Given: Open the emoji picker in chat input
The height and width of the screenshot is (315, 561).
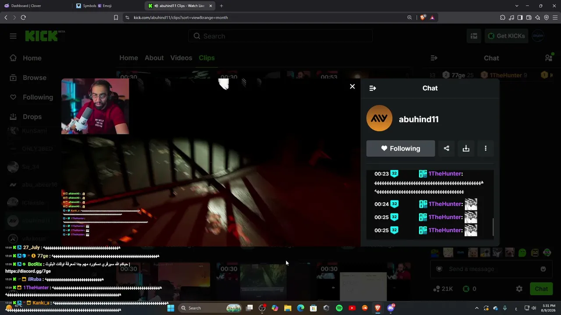Looking at the screenshot, I should click(x=543, y=269).
